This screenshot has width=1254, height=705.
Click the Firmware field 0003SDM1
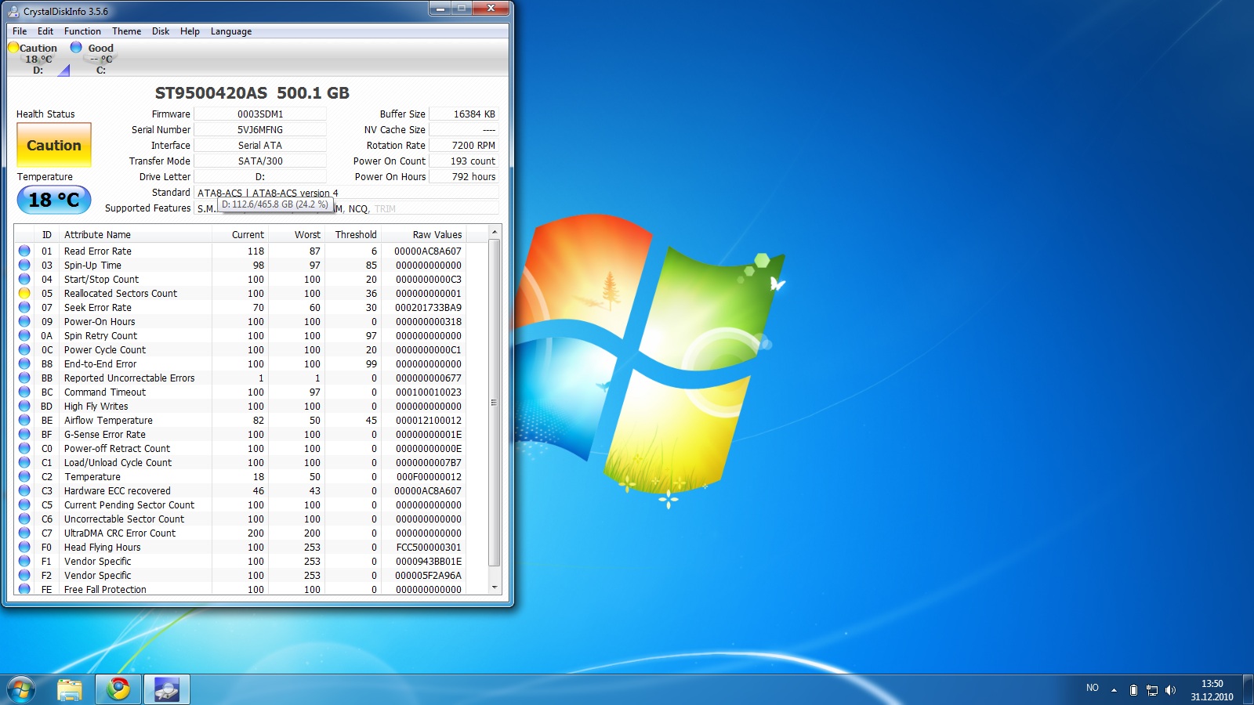260,114
